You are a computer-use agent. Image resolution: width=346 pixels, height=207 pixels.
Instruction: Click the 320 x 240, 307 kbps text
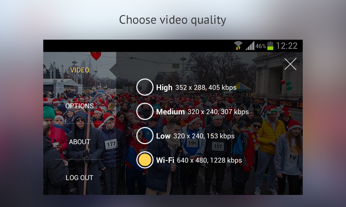(x=218, y=112)
